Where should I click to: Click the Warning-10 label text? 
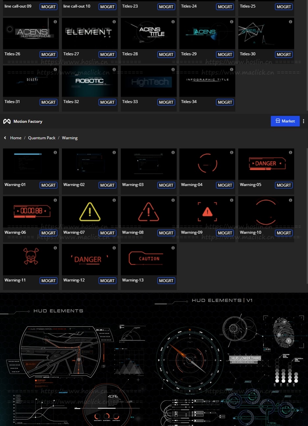[x=250, y=232]
